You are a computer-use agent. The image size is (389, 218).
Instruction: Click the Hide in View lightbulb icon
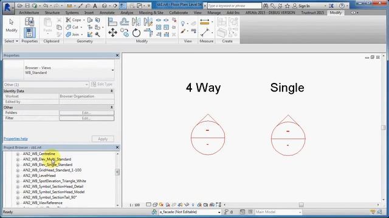(183, 24)
